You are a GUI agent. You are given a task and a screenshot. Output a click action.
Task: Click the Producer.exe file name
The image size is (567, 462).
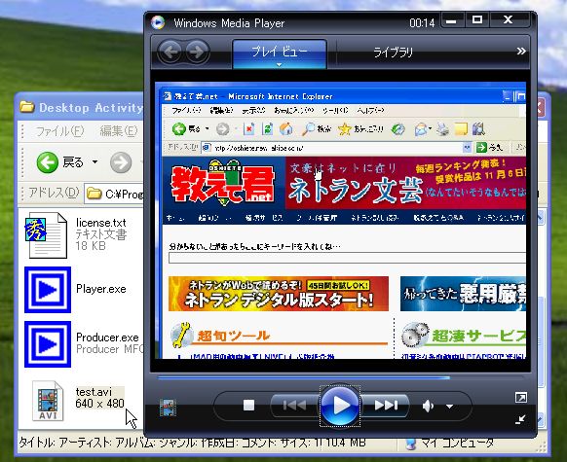point(107,338)
